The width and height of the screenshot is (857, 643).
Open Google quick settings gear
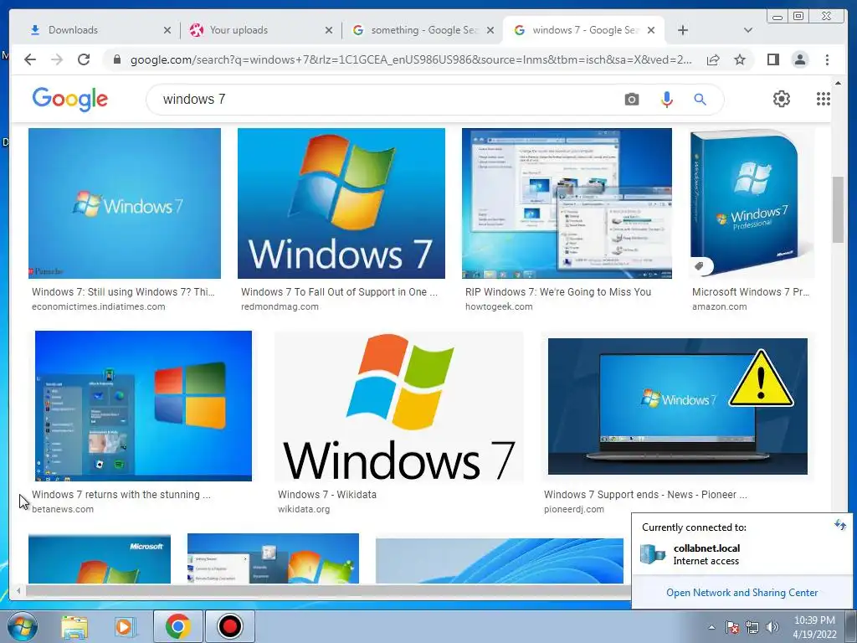click(x=781, y=99)
